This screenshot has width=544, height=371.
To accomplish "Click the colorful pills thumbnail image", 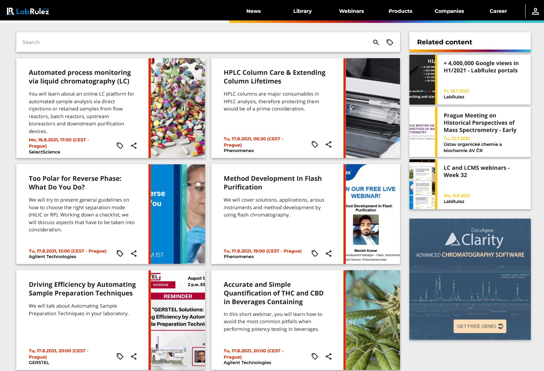I will 178,108.
